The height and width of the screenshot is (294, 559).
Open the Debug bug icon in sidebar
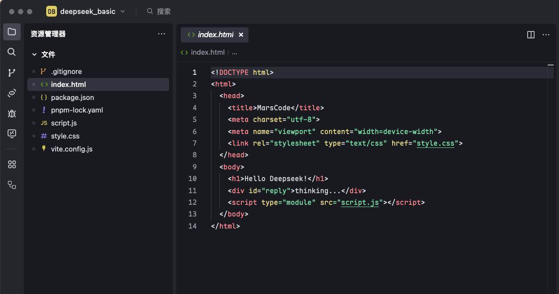click(12, 113)
